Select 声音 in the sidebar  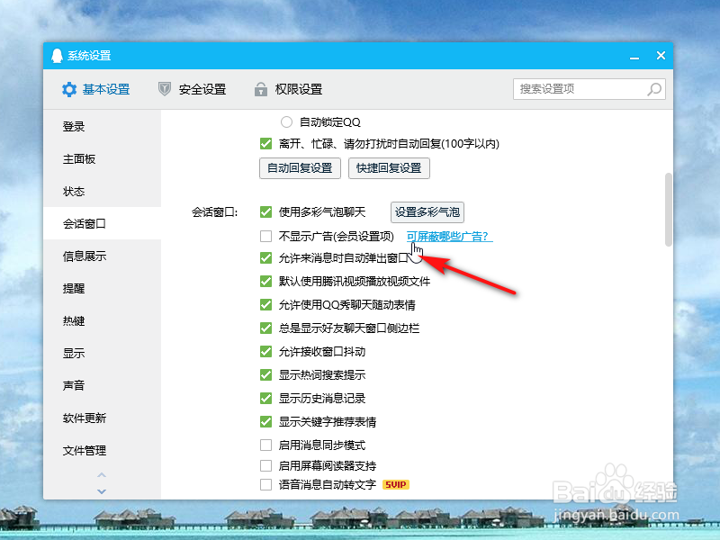pyautogui.click(x=103, y=385)
